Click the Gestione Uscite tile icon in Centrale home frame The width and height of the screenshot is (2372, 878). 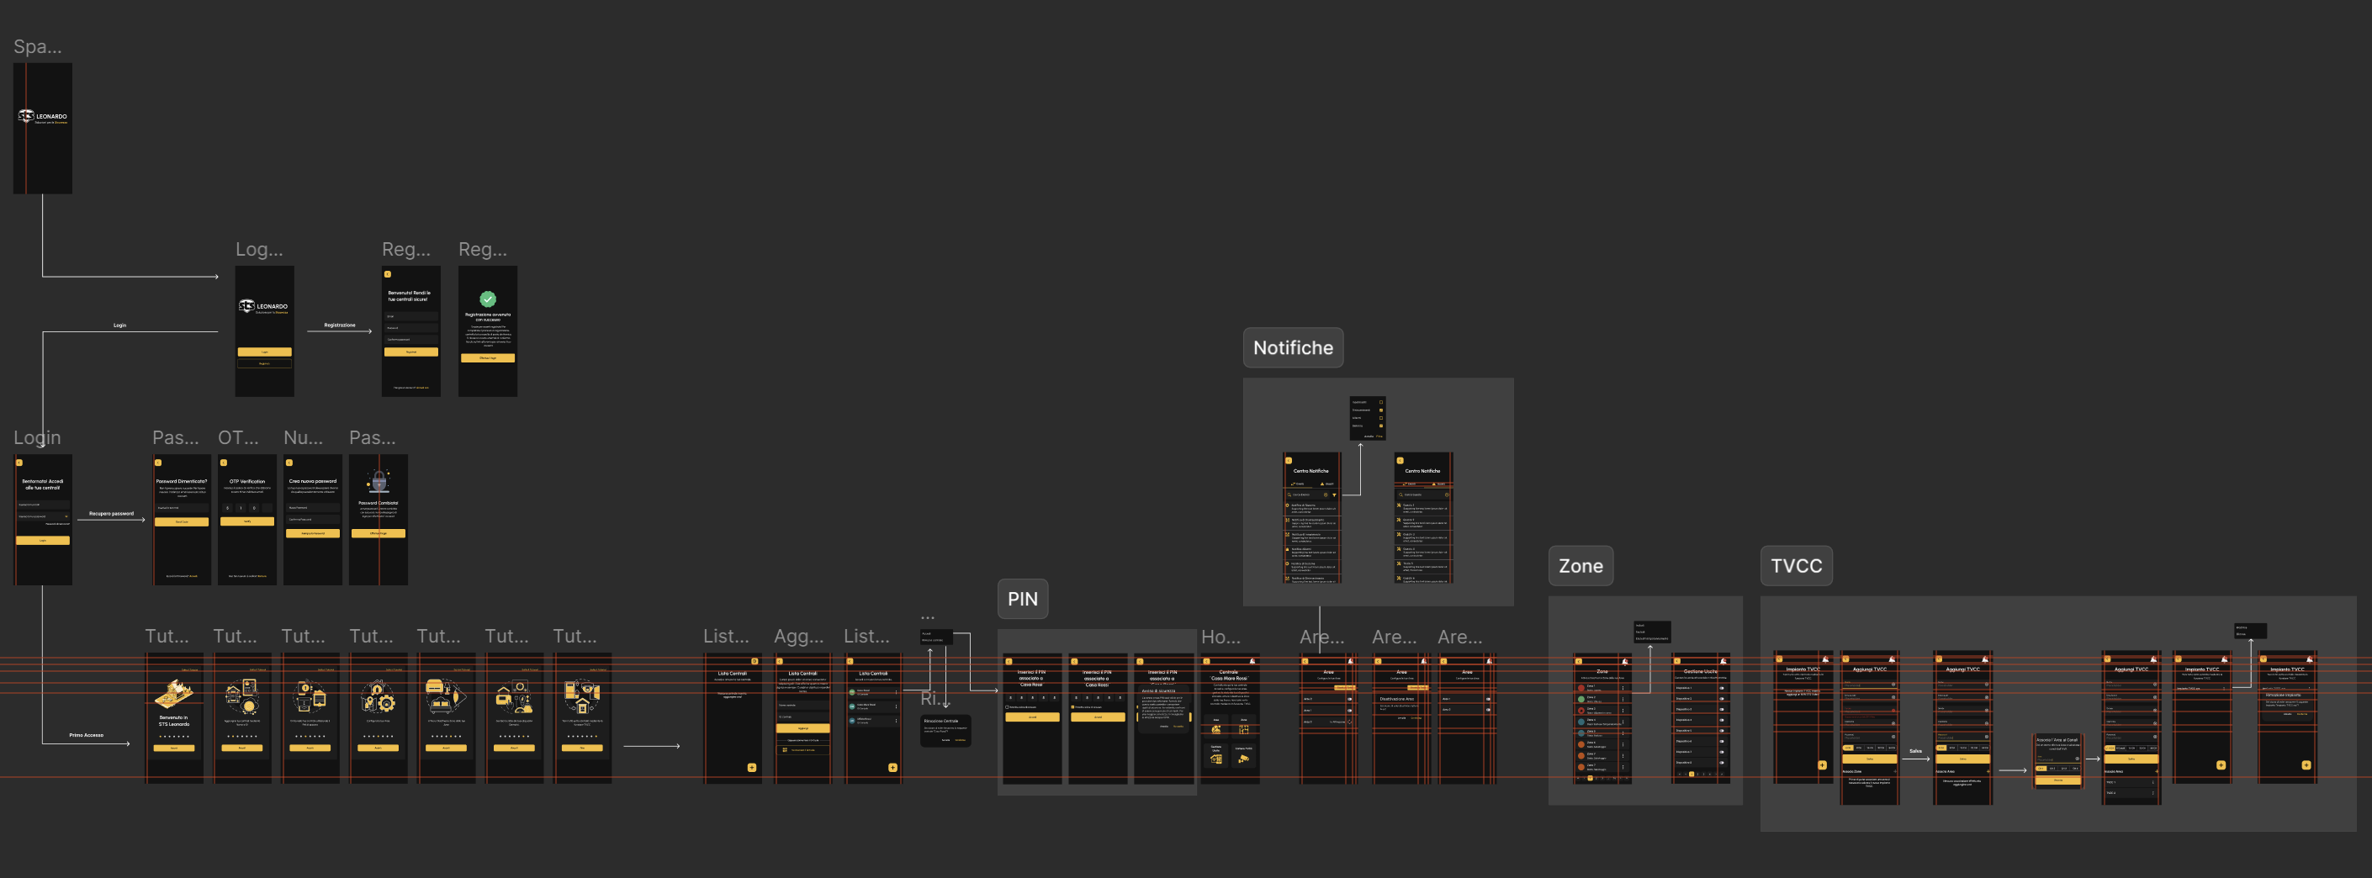[x=1216, y=759]
